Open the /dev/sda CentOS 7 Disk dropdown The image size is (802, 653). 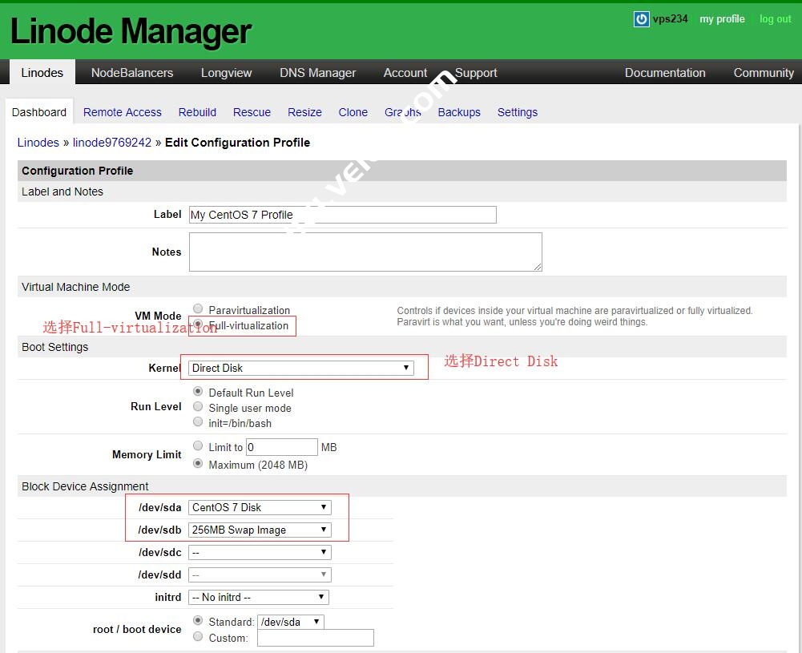(259, 506)
